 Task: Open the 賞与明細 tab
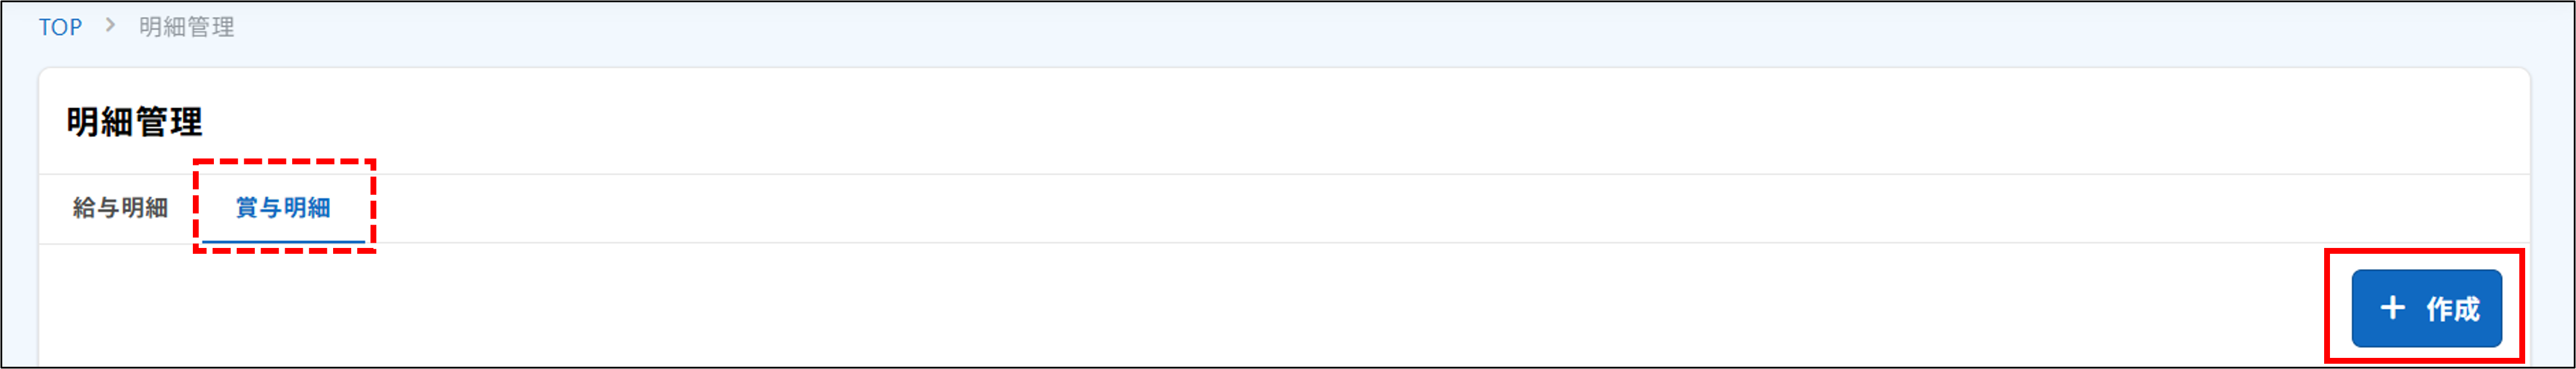(283, 208)
